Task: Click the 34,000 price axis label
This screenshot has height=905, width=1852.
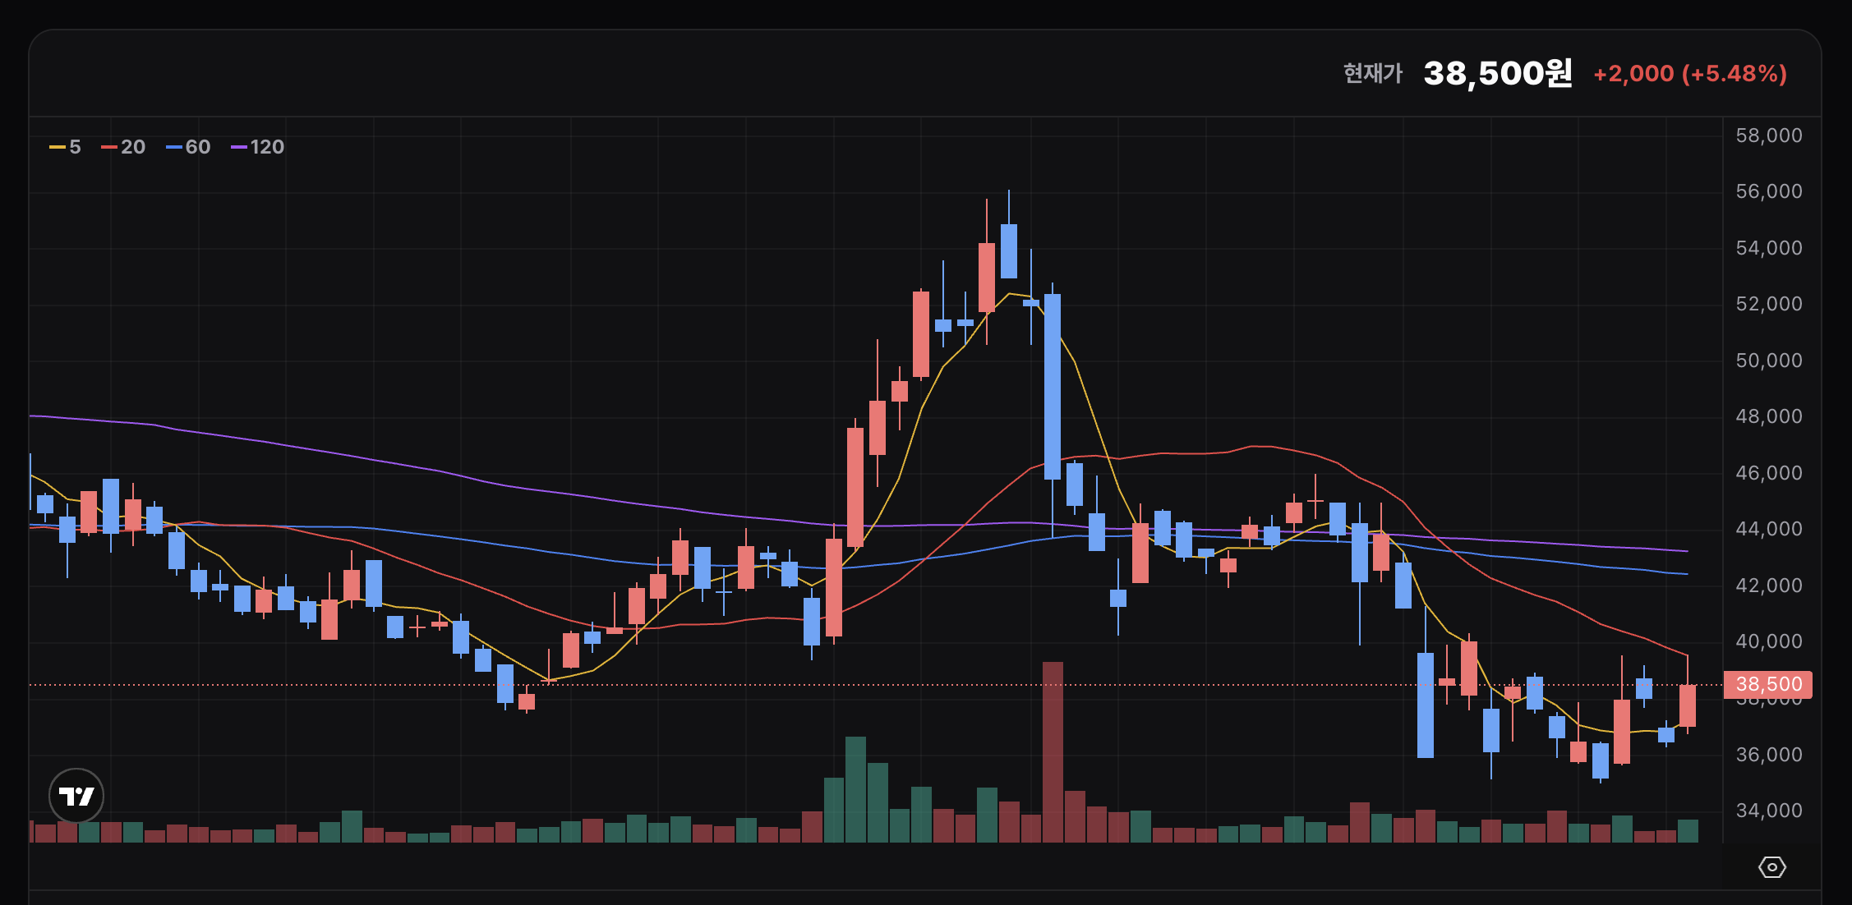Action: [x=1768, y=811]
